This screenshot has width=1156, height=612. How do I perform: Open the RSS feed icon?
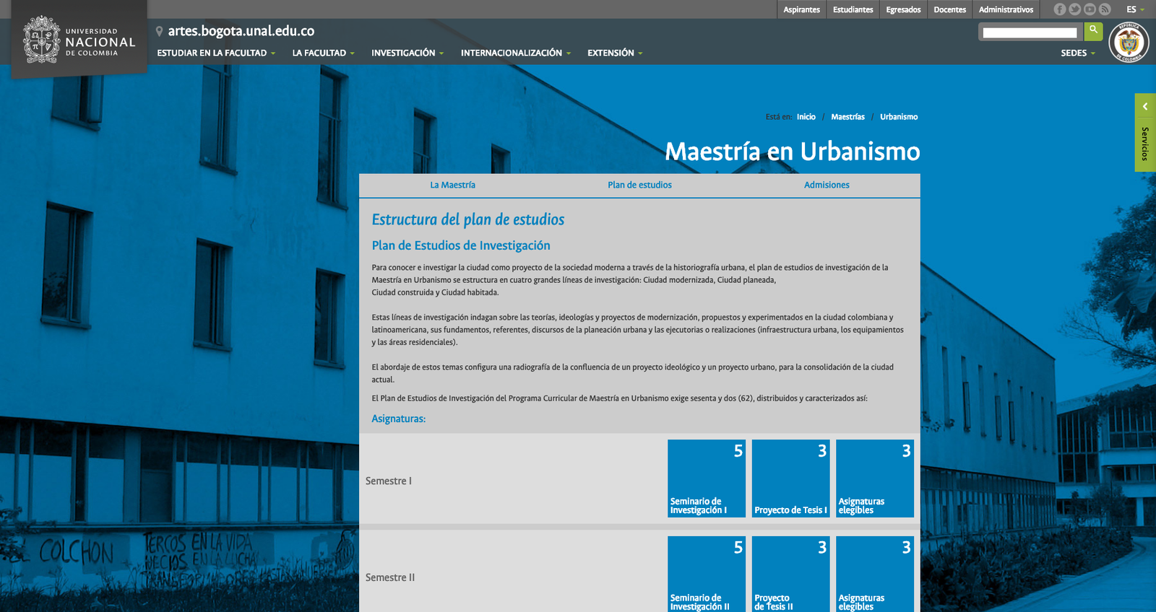click(x=1105, y=9)
